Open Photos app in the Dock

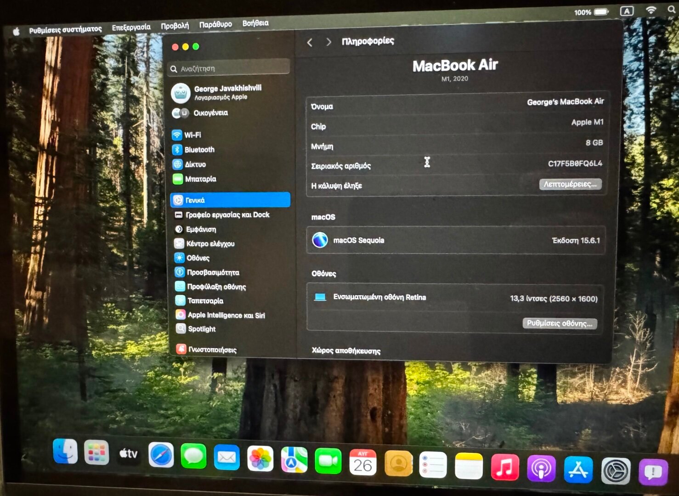tap(260, 459)
